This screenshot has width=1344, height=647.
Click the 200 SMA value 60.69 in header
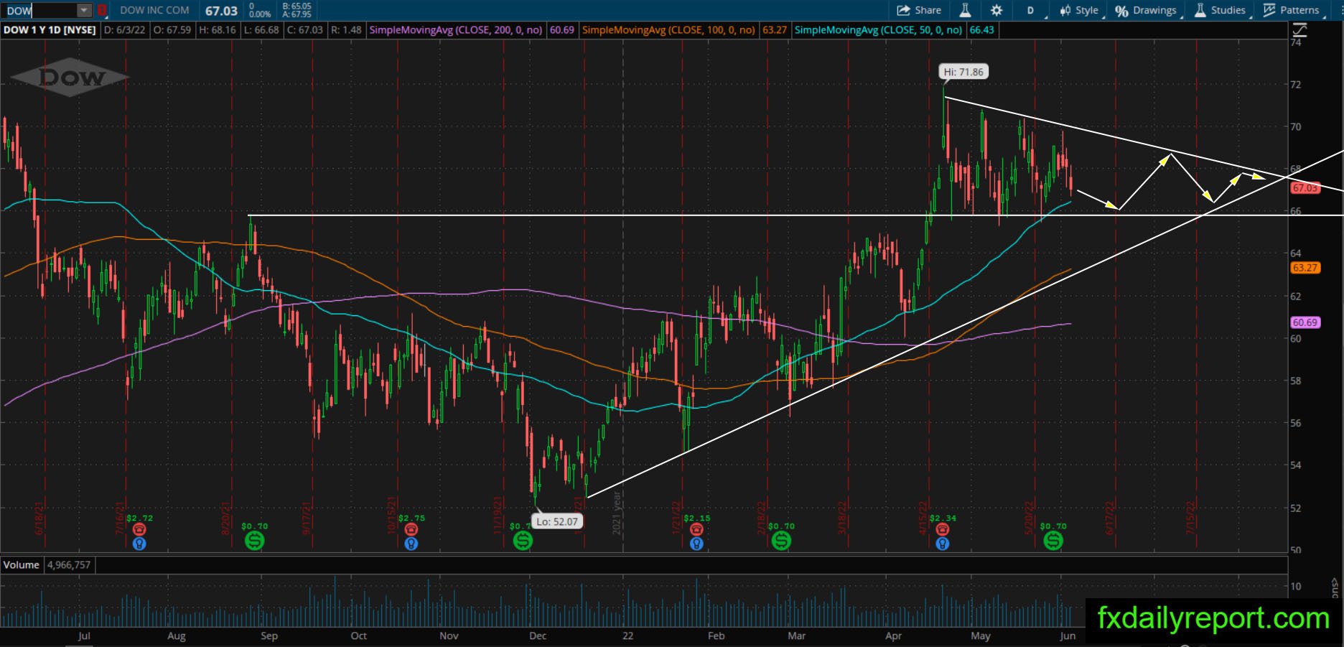(x=561, y=30)
